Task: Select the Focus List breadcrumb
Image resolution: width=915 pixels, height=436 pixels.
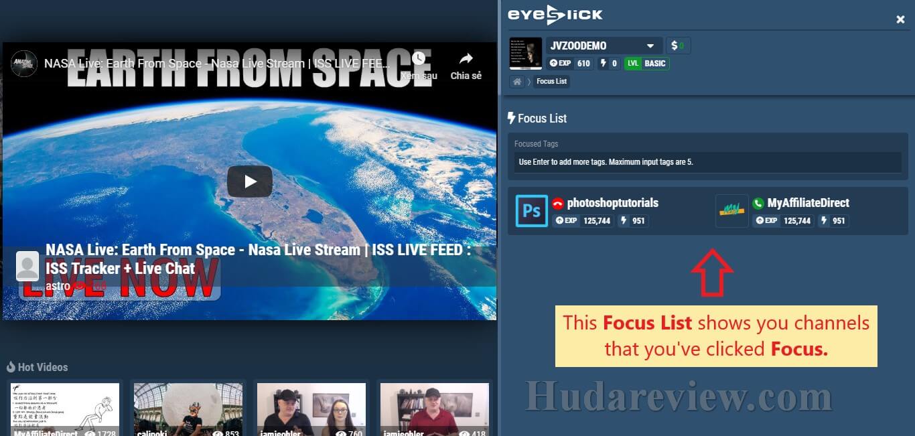Action: click(x=551, y=82)
